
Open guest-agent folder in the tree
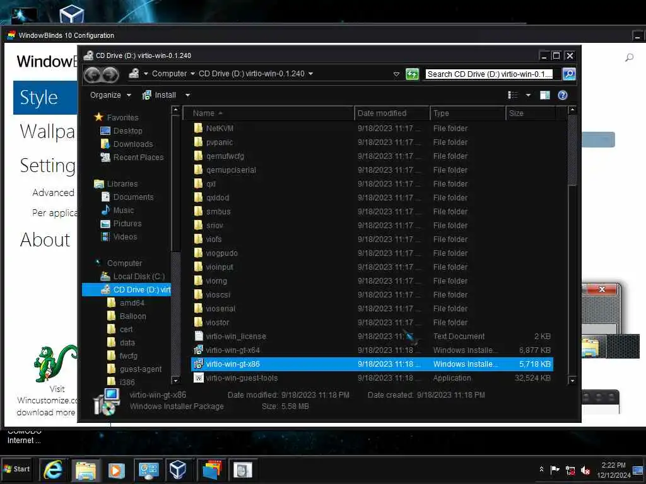coord(141,369)
